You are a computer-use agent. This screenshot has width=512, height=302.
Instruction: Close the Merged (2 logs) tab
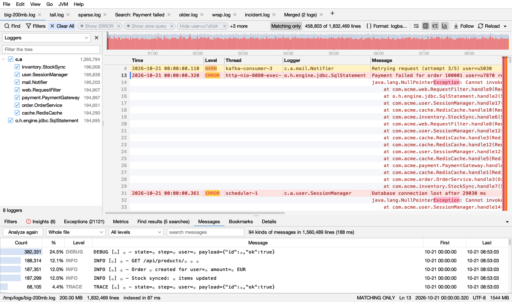pos(321,15)
